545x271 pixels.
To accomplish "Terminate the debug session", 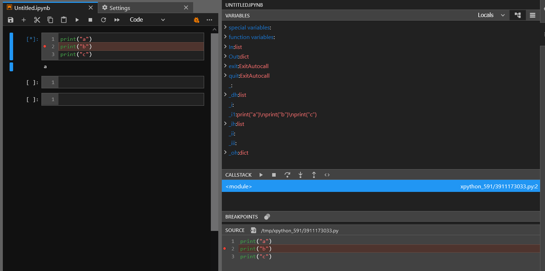I will click(274, 175).
